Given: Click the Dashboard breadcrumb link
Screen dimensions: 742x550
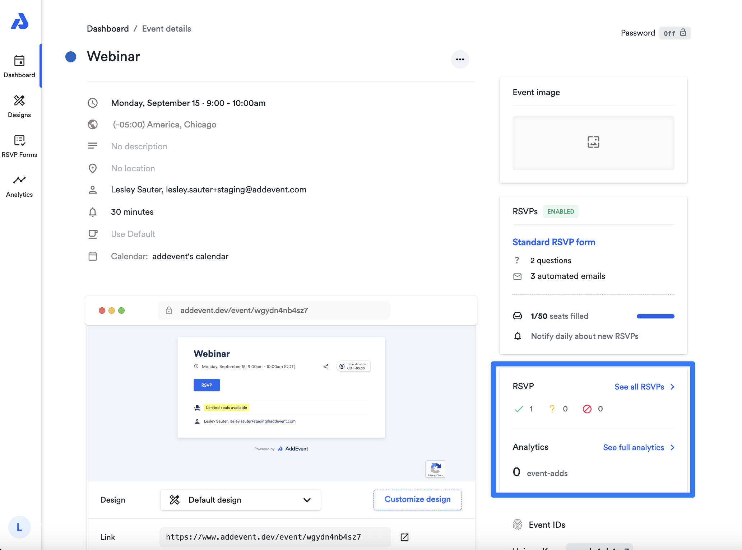Looking at the screenshot, I should point(108,29).
